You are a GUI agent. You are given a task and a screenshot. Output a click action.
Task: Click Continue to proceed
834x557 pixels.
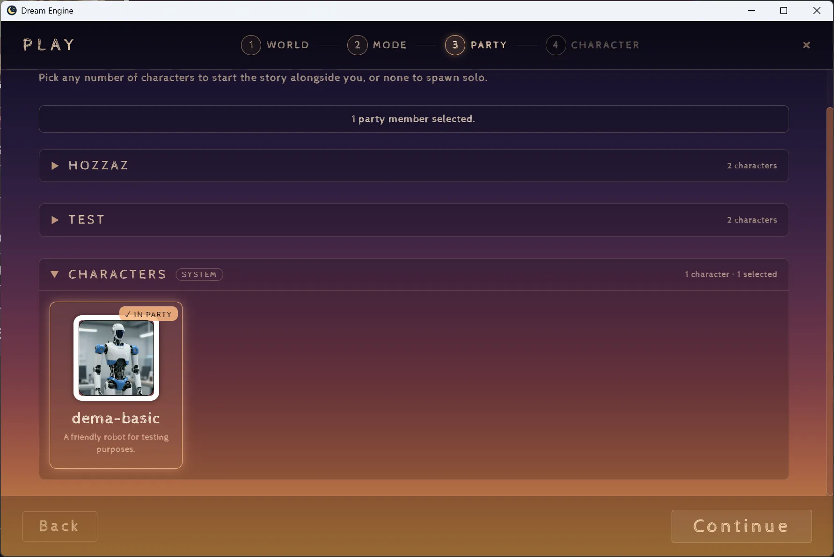(x=741, y=526)
